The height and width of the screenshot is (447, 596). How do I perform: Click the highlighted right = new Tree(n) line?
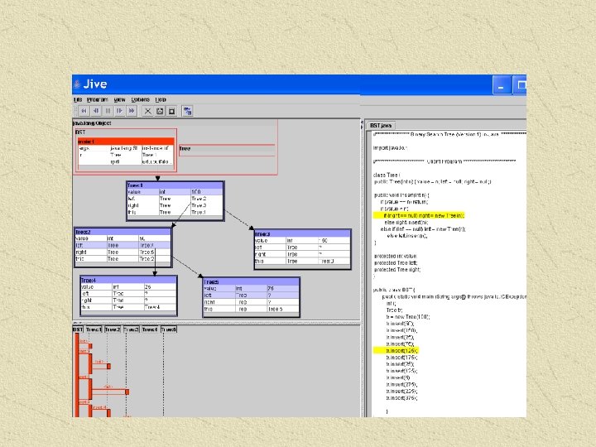click(419, 215)
